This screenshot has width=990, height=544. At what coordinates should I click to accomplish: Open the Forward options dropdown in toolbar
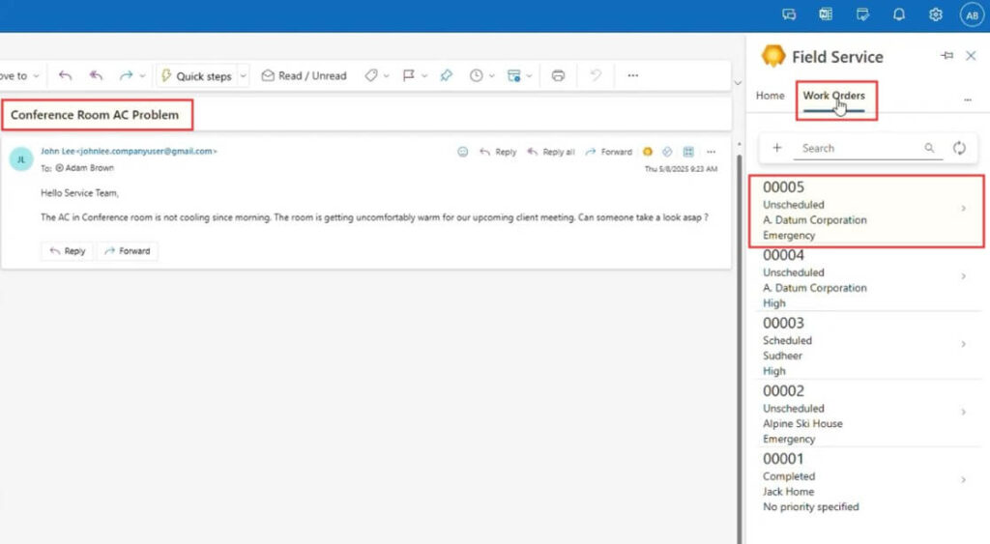(143, 76)
